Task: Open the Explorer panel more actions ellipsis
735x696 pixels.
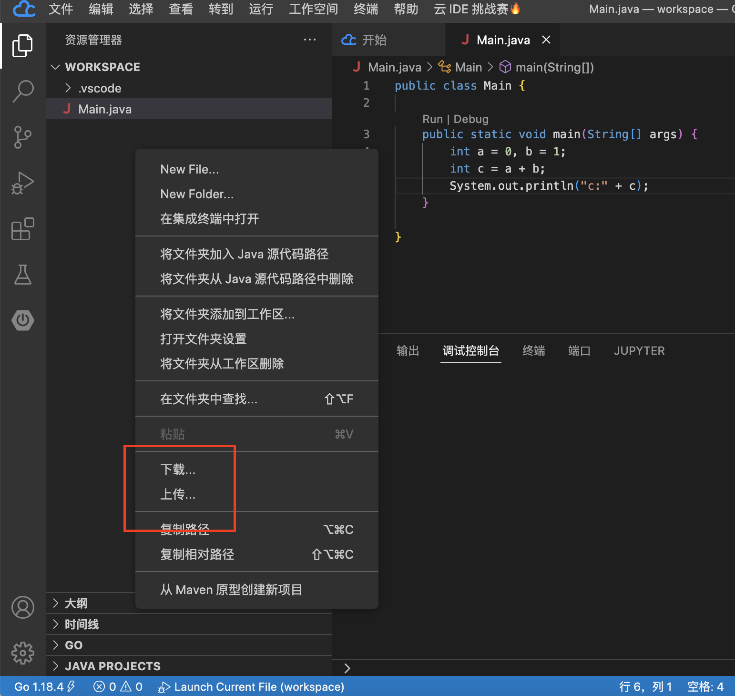Action: click(x=310, y=40)
